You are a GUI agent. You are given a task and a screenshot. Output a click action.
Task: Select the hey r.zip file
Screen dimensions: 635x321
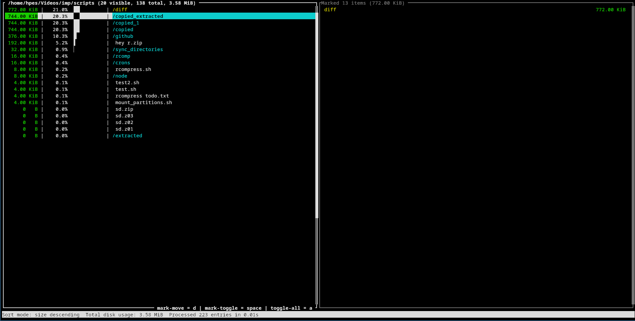(129, 43)
